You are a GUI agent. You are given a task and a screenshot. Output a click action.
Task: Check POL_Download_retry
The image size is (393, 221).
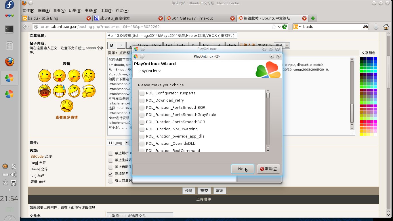pos(142,100)
